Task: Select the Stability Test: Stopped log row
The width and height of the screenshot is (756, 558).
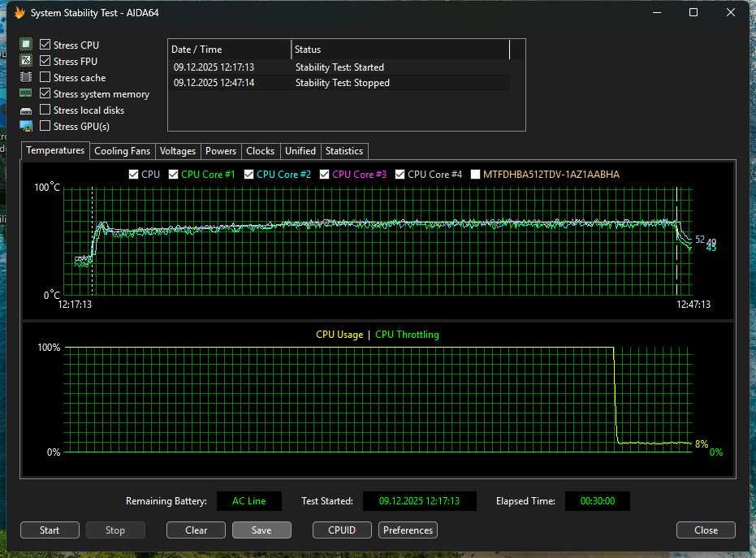Action: (x=341, y=83)
